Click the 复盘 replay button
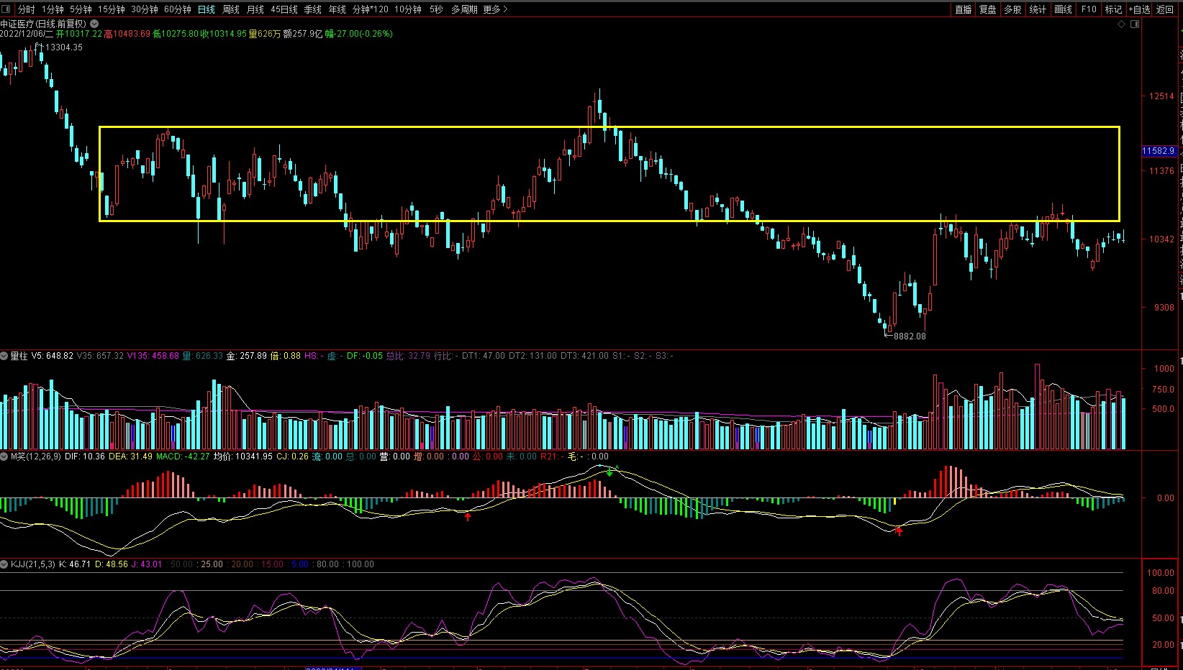The width and height of the screenshot is (1183, 670). (x=988, y=9)
